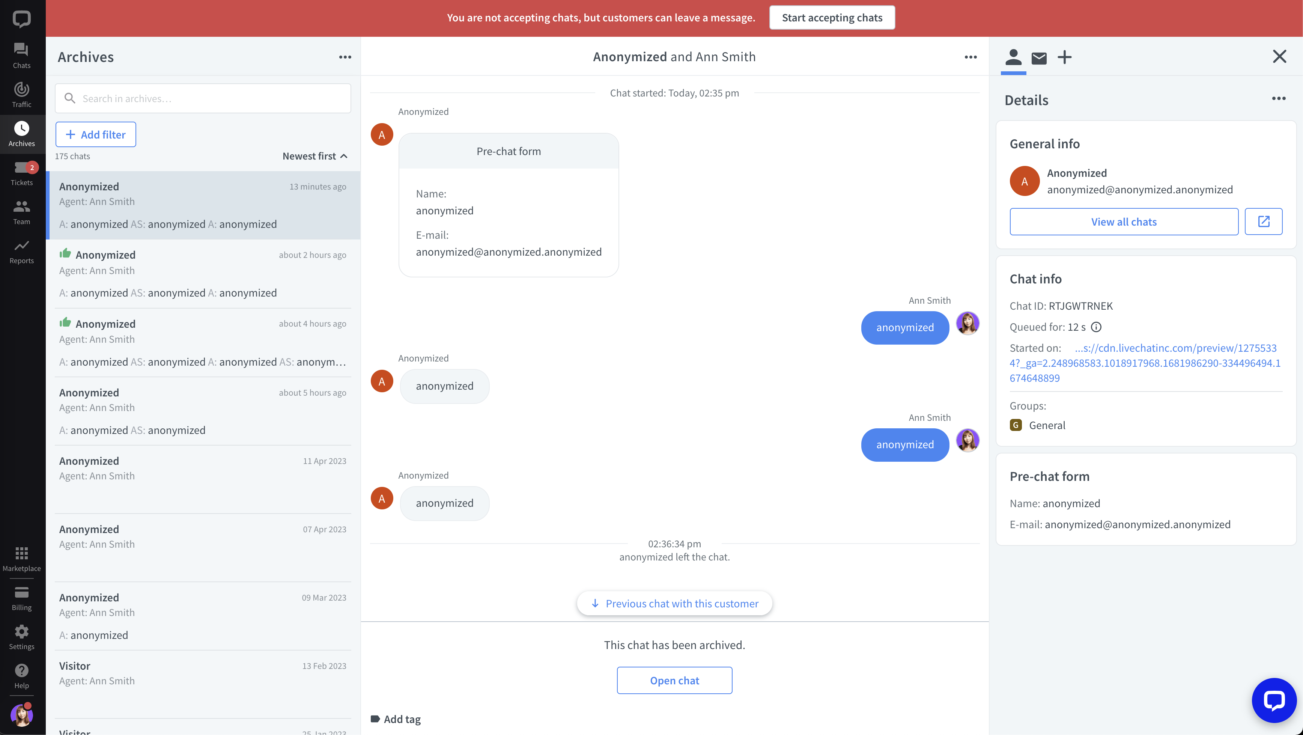Click the agent profile avatar in sidebar
The image size is (1303, 735).
tap(22, 714)
